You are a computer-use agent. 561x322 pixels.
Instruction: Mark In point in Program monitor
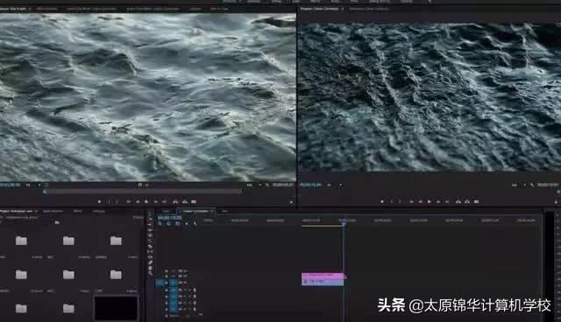pos(392,201)
